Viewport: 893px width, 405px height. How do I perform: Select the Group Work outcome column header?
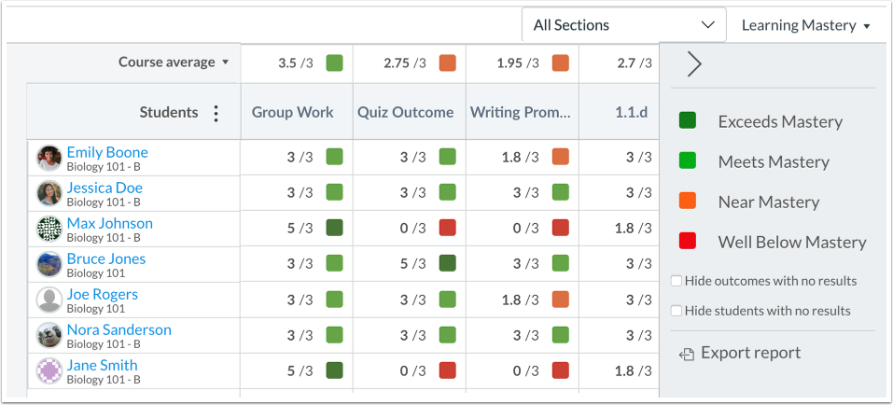click(293, 112)
